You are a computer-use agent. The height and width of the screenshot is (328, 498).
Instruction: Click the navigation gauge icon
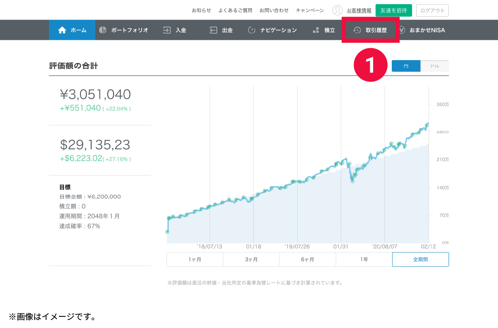(251, 30)
